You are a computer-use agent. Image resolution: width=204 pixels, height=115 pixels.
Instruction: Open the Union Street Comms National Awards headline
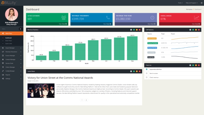(x=60, y=78)
